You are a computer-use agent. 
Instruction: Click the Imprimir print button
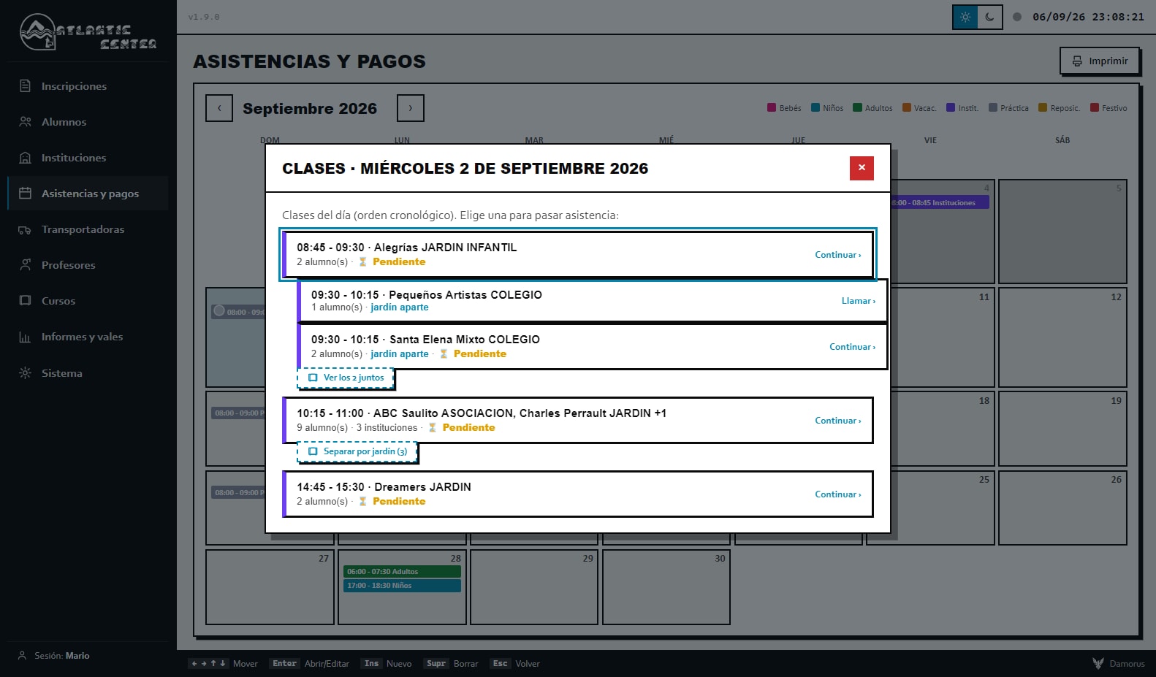pos(1099,61)
